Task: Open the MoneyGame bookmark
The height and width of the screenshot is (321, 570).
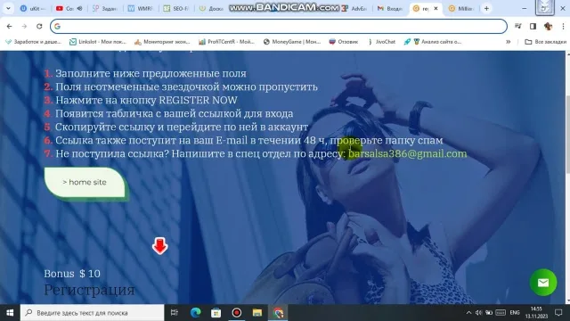Action: pyautogui.click(x=292, y=42)
